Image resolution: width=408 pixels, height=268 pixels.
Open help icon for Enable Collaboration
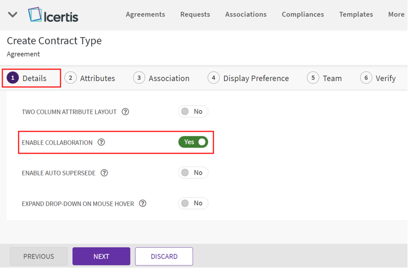(x=102, y=142)
